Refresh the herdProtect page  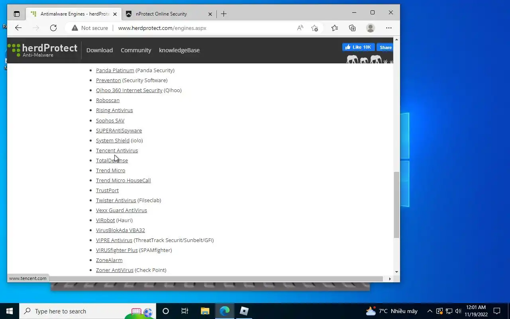[53, 28]
